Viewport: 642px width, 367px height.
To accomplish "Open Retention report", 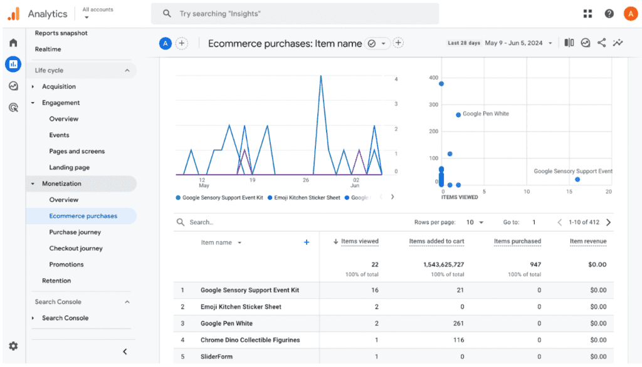I will (x=56, y=281).
